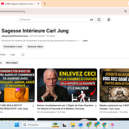
Task: Click the zoom magnifier icon in address bar
Action: (125, 11)
